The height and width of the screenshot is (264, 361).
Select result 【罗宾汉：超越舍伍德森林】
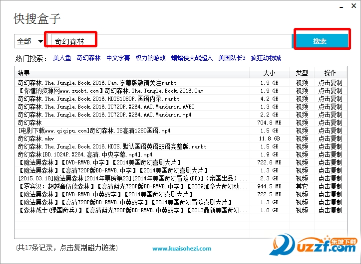[132, 186]
